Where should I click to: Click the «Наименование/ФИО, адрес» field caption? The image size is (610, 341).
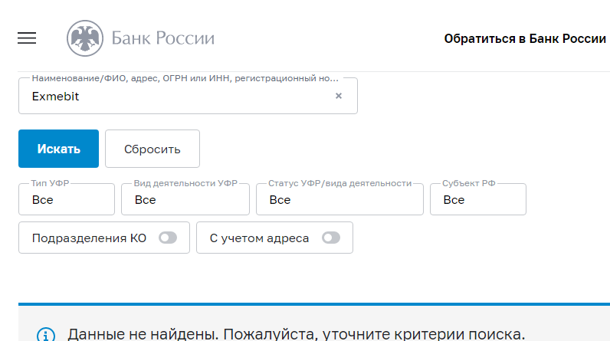(x=184, y=78)
